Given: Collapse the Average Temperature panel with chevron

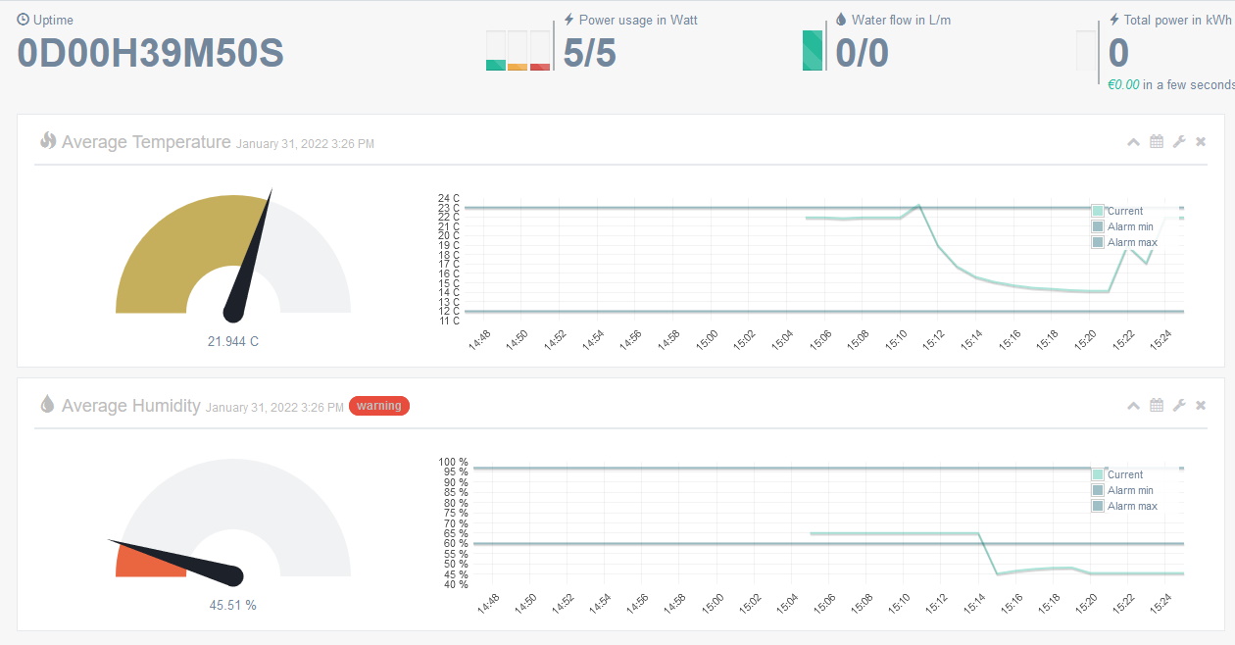Looking at the screenshot, I should pyautogui.click(x=1133, y=142).
